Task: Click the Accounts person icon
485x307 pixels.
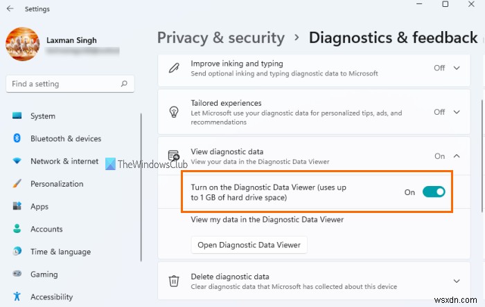Action: (17, 229)
